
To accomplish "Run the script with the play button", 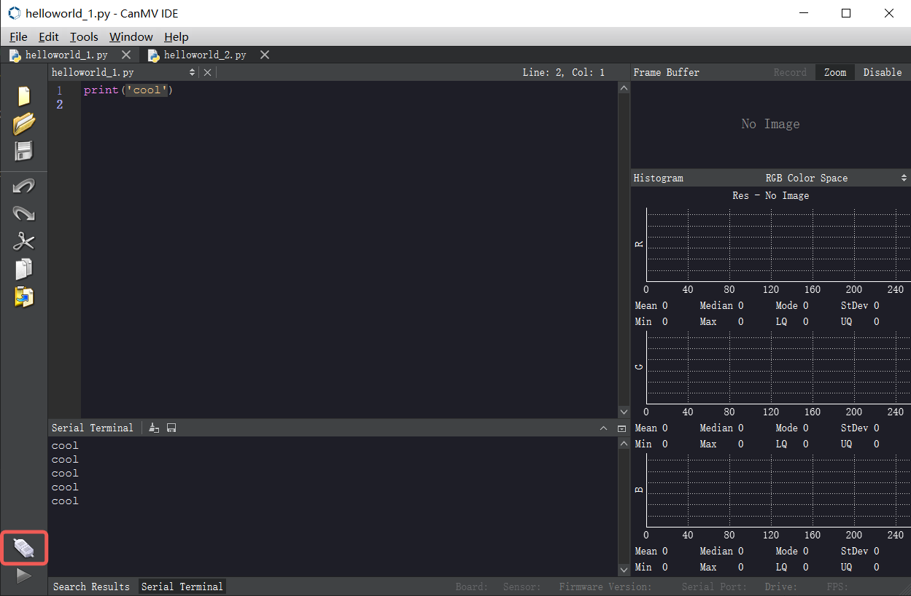I will coord(24,576).
